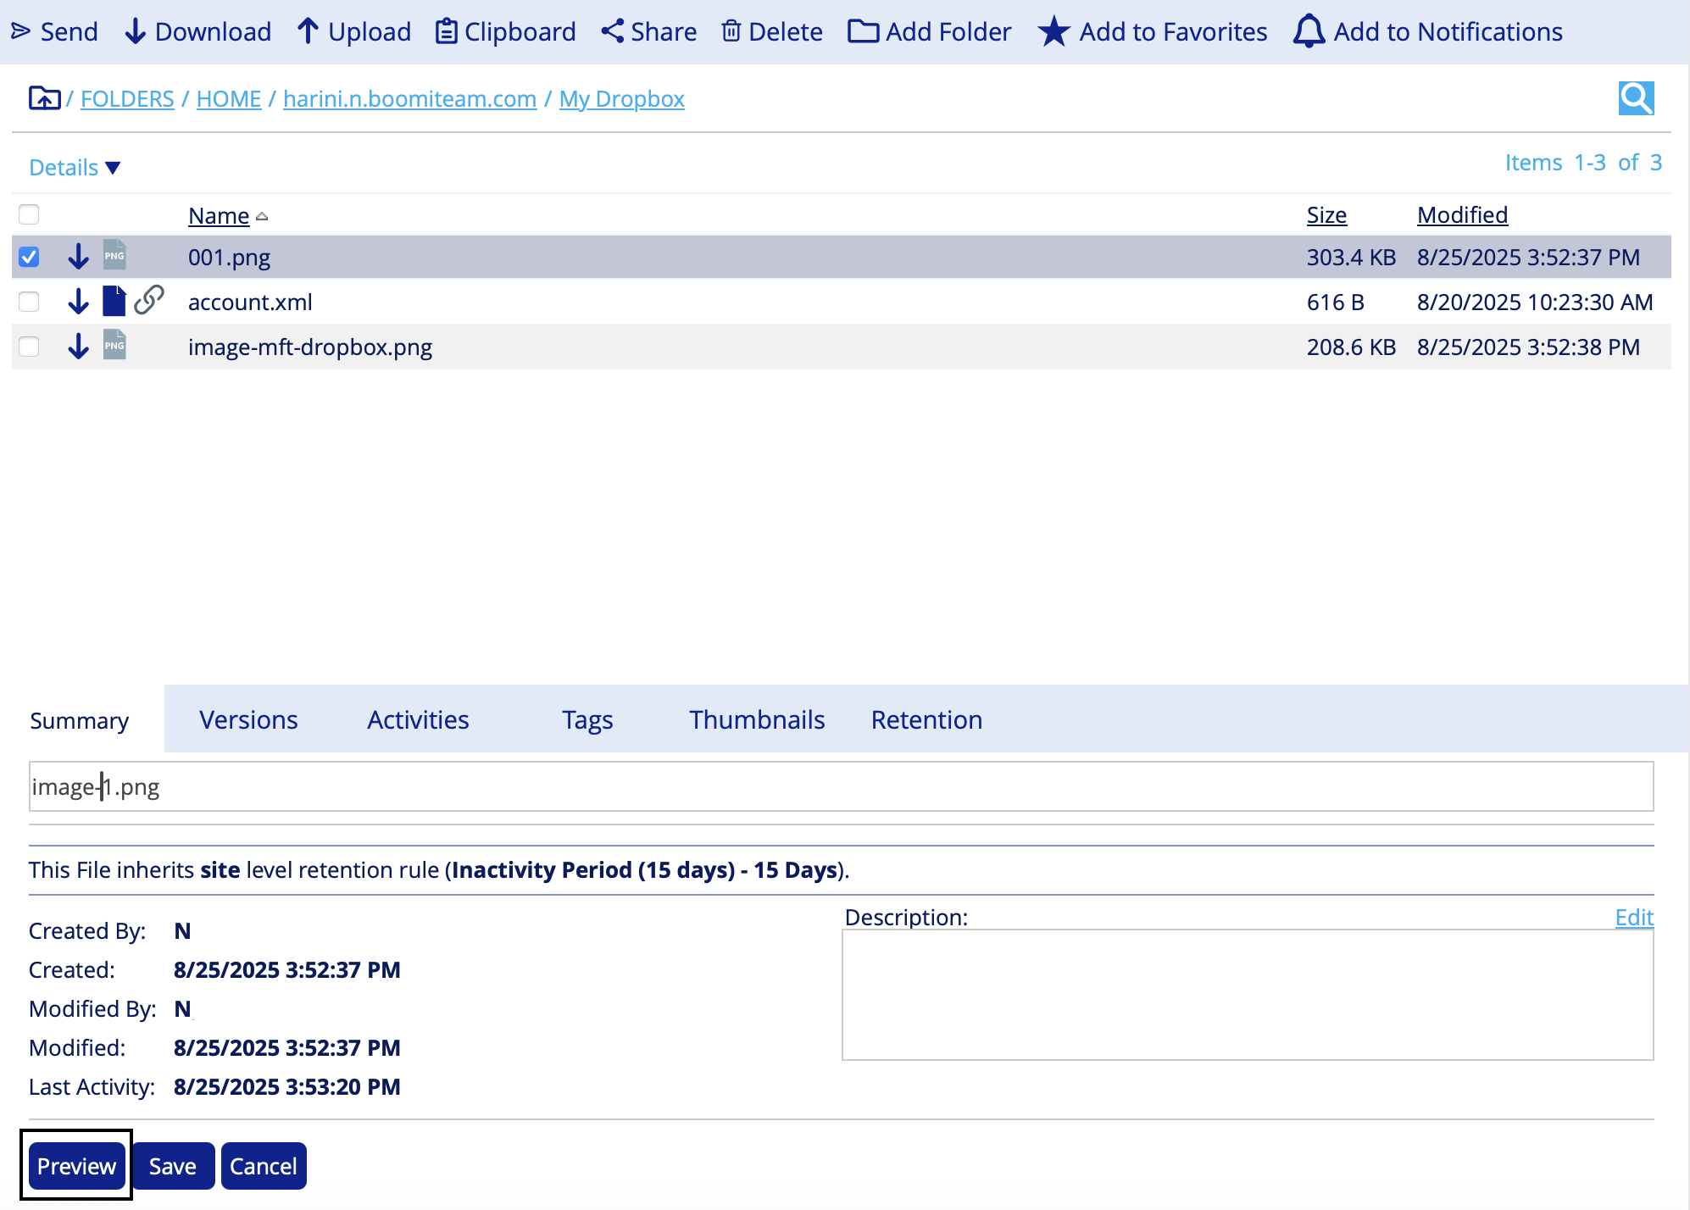The image size is (1690, 1210).
Task: Switch to the Versions tab
Action: tap(248, 719)
